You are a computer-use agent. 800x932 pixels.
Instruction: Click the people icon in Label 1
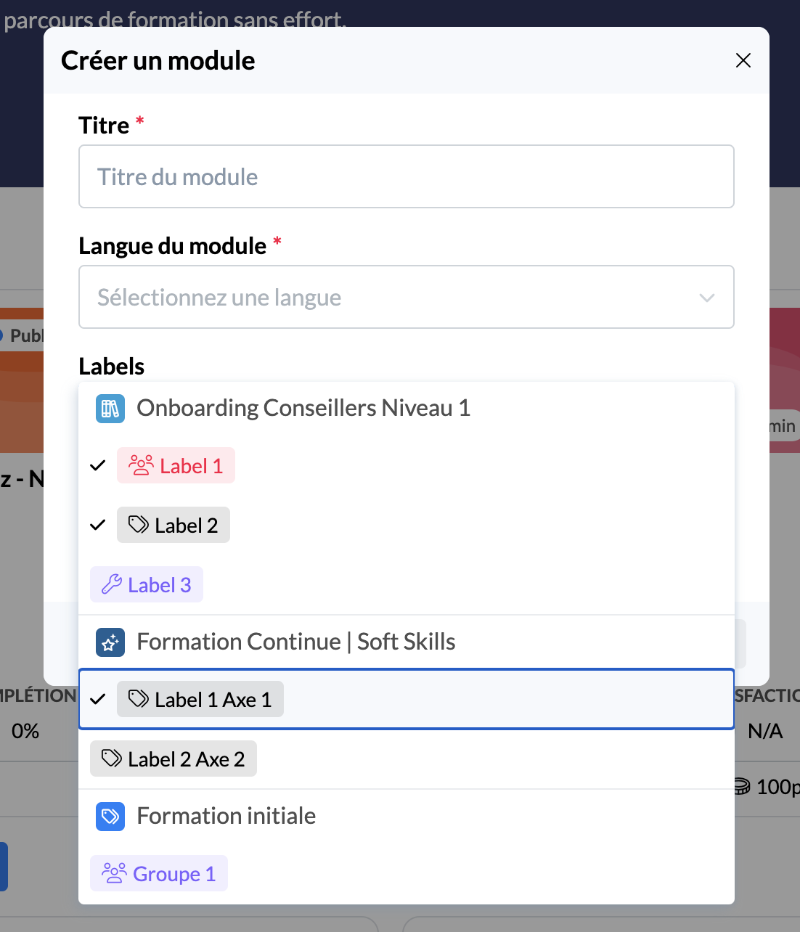click(x=141, y=465)
